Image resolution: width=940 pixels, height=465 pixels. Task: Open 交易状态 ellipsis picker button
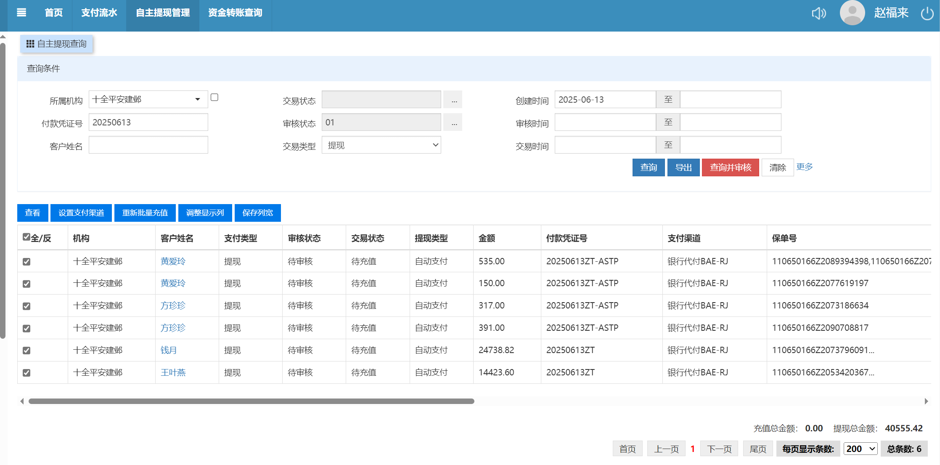[x=453, y=100]
